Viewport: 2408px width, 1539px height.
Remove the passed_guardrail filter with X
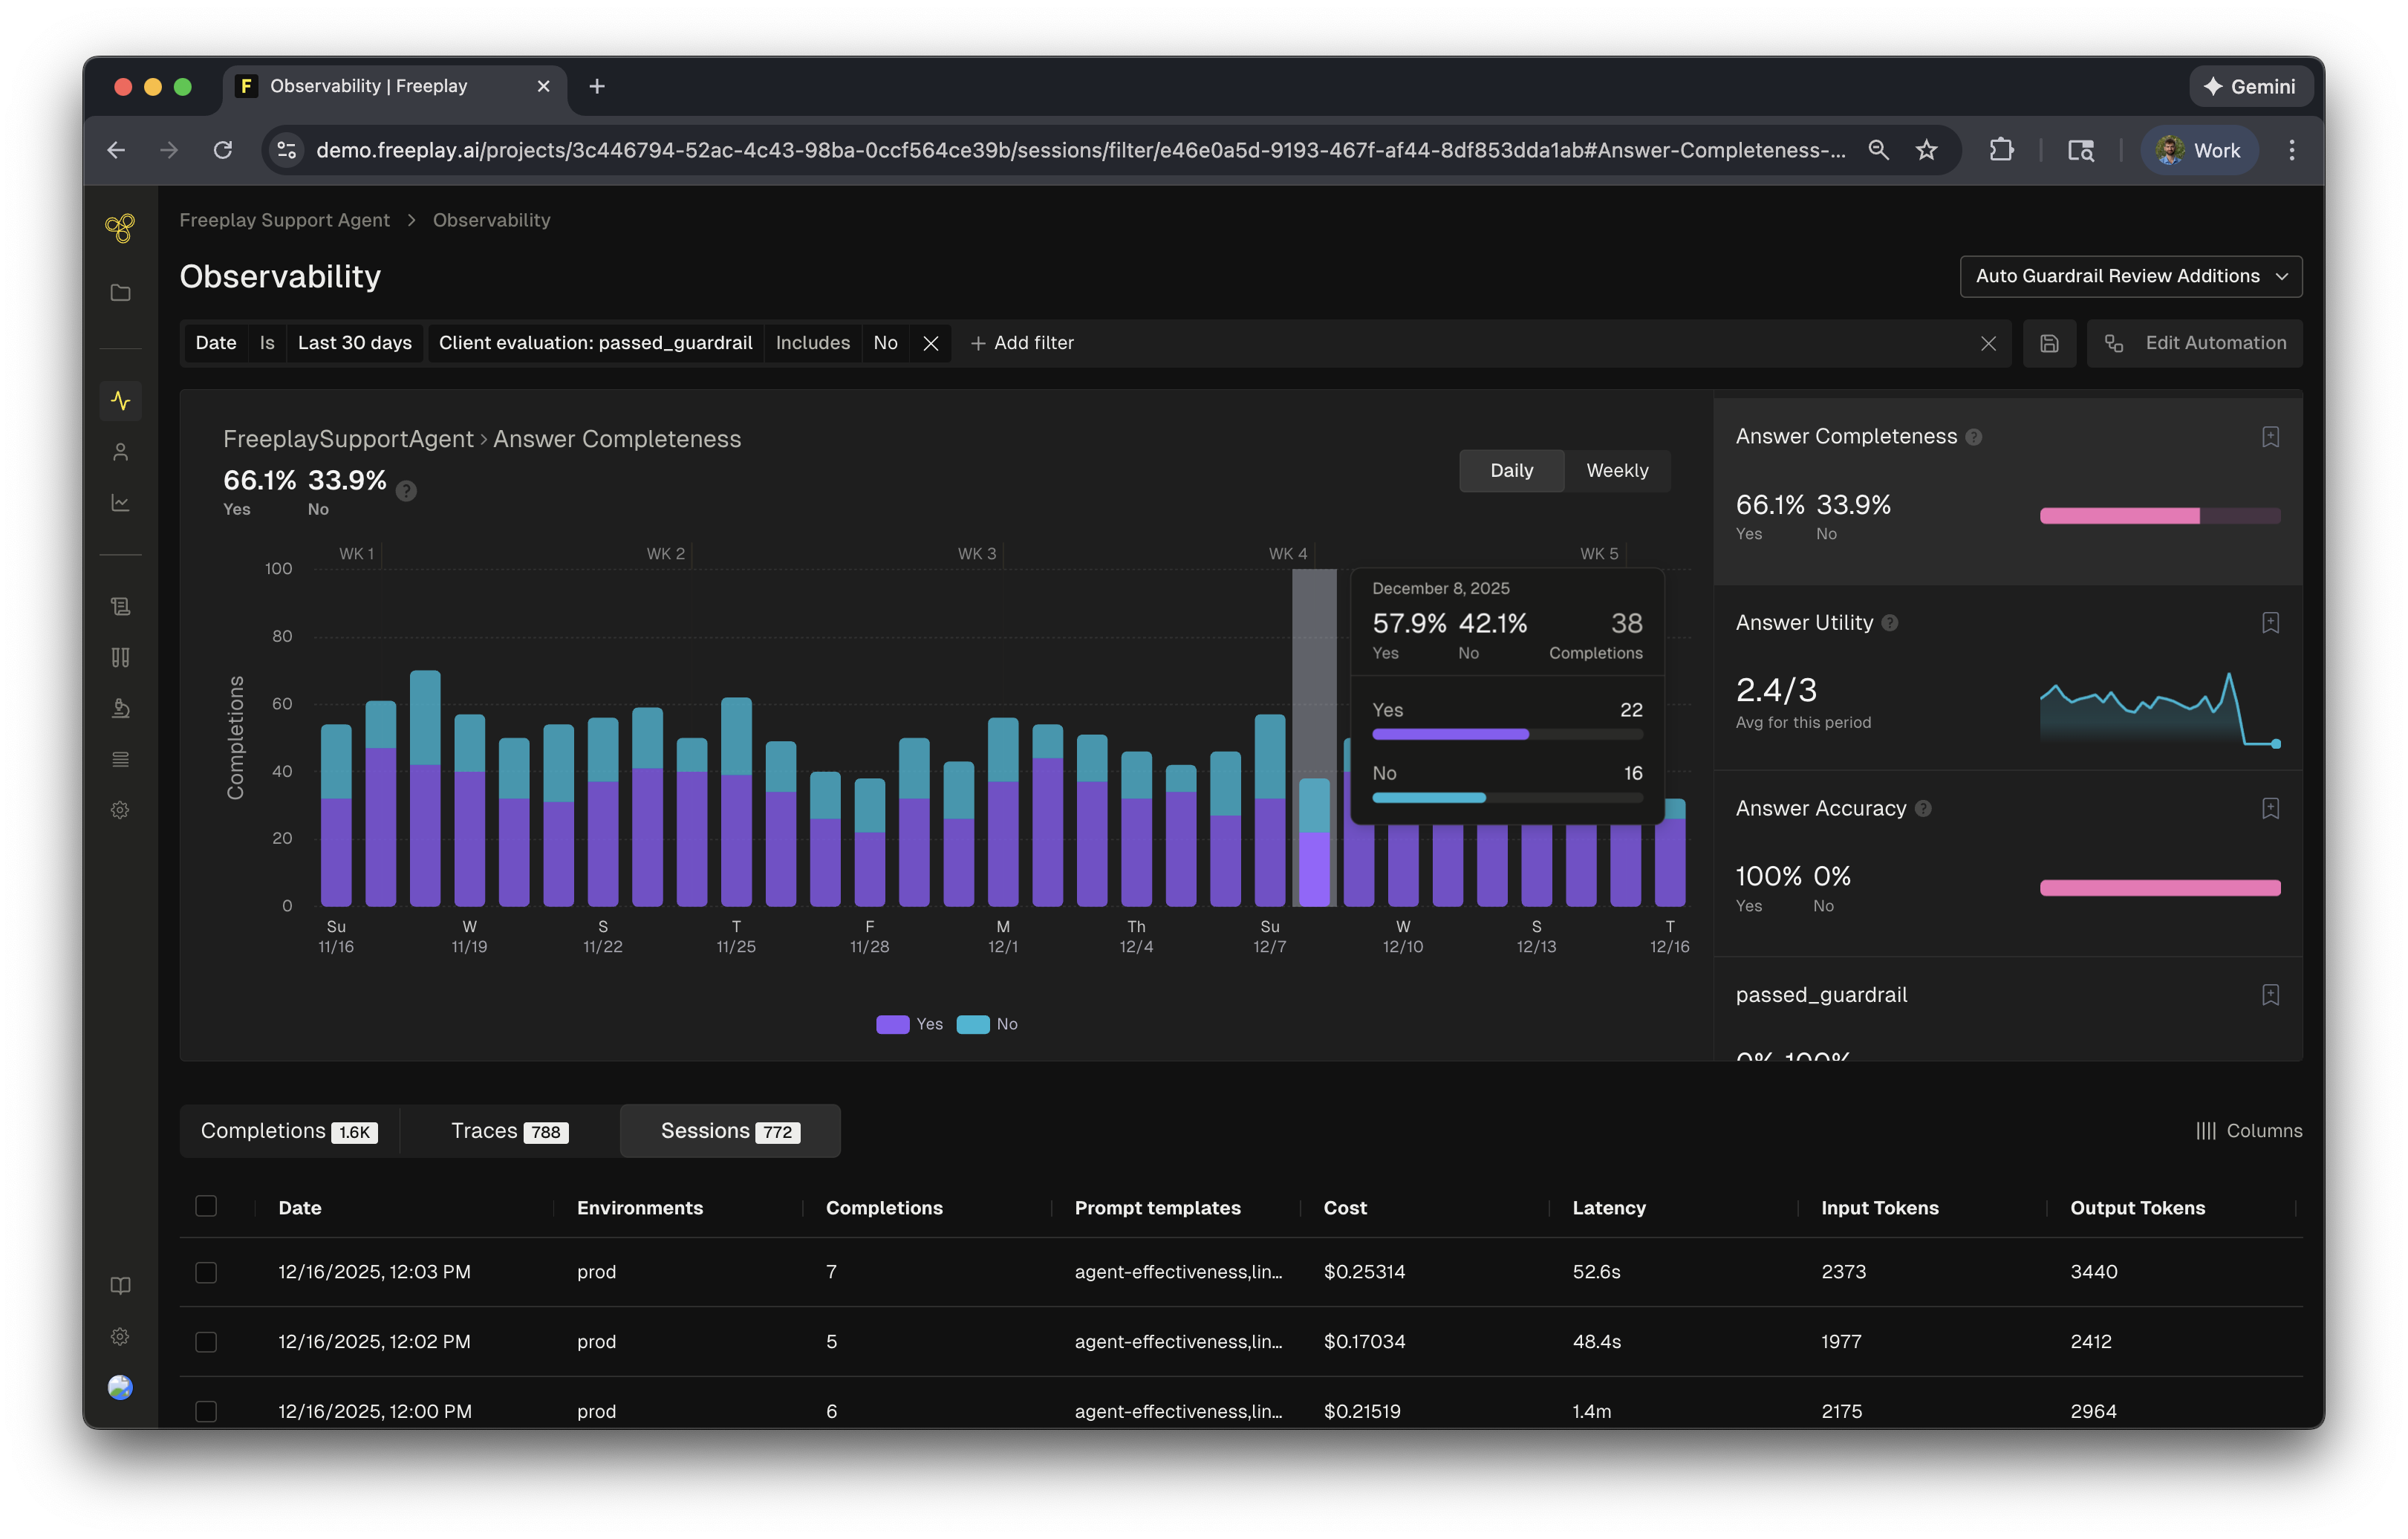930,343
